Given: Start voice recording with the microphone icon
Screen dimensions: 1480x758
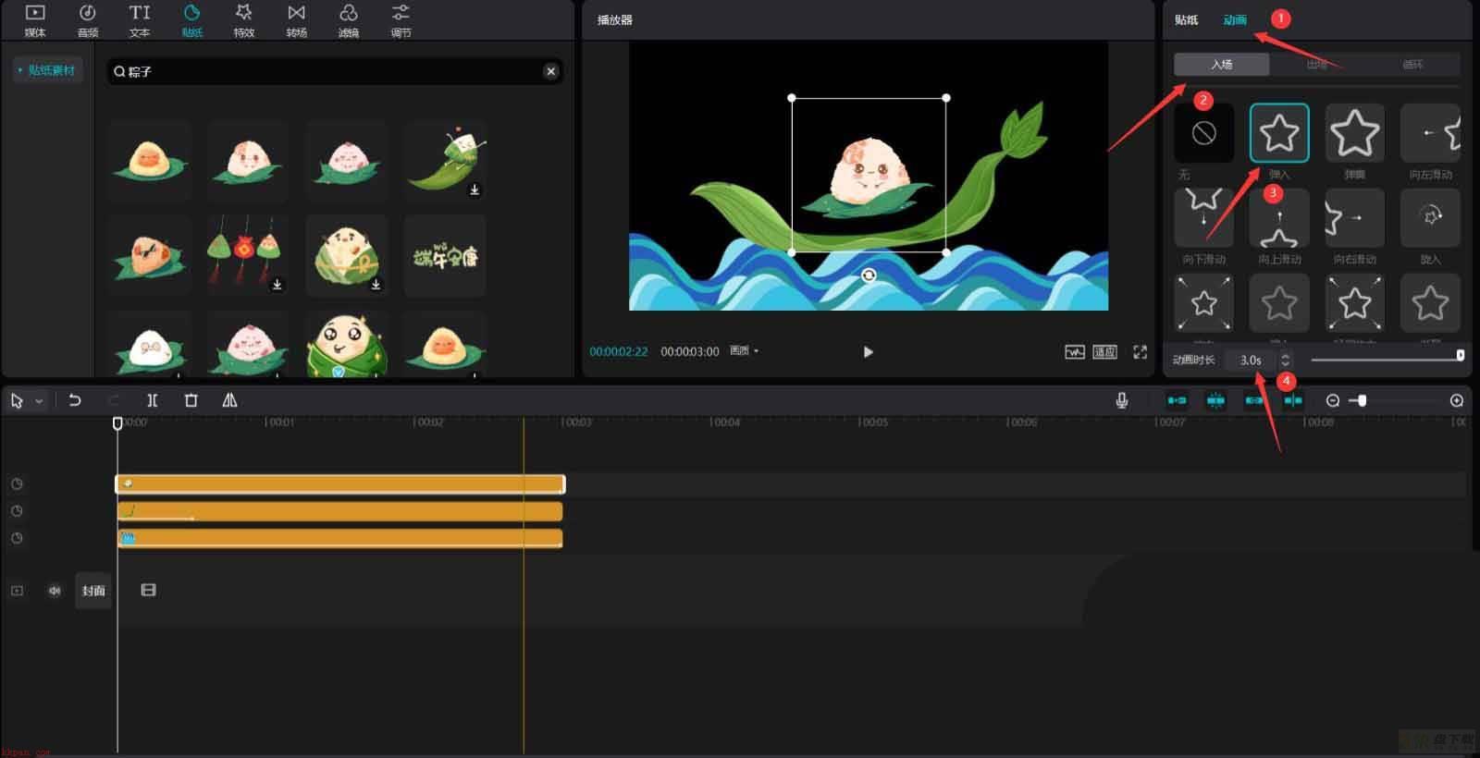Looking at the screenshot, I should 1121,400.
